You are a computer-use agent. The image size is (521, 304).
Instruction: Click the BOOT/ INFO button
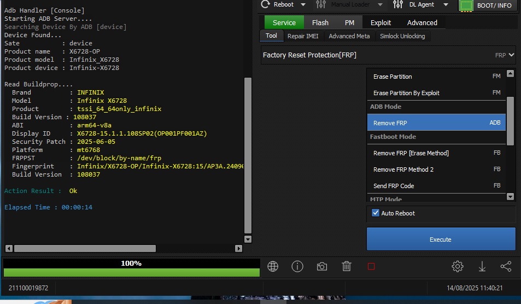click(488, 5)
